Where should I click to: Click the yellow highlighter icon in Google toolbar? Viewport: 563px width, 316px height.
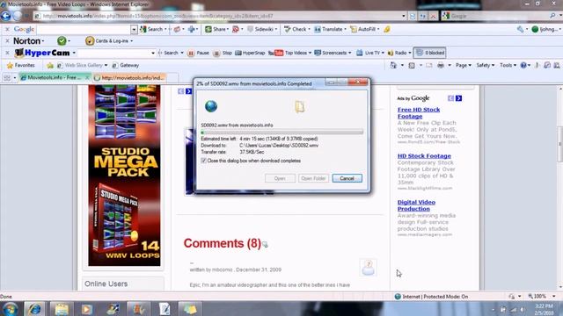point(387,29)
